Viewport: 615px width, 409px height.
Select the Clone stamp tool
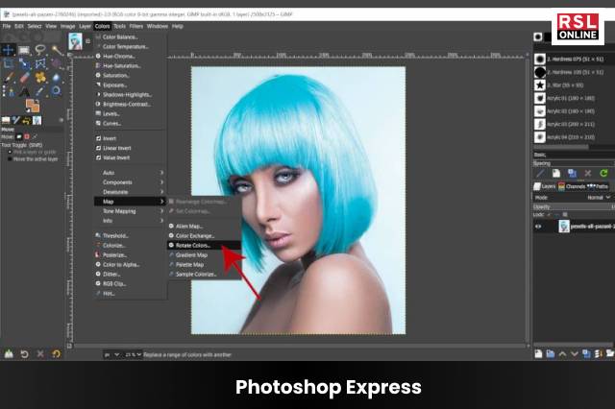pyautogui.click(x=40, y=78)
